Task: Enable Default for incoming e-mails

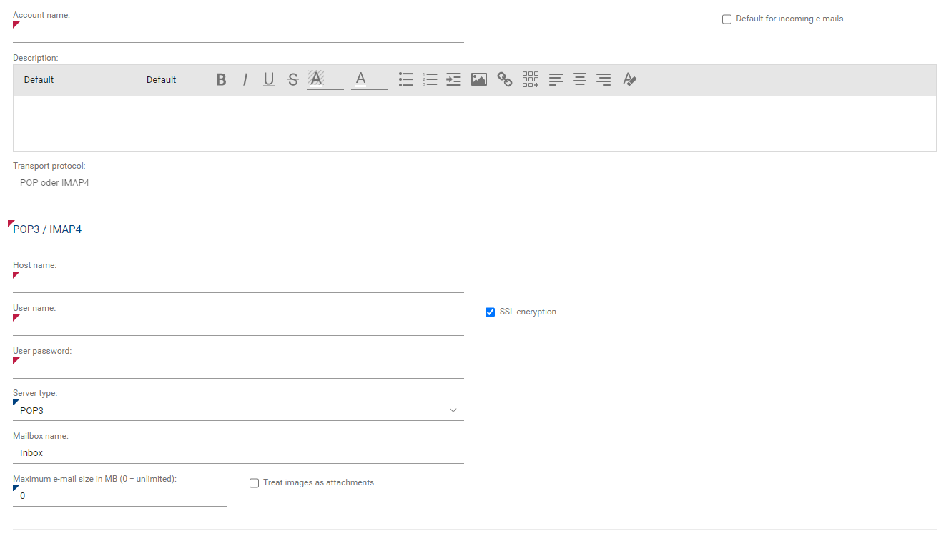Action: coord(726,19)
